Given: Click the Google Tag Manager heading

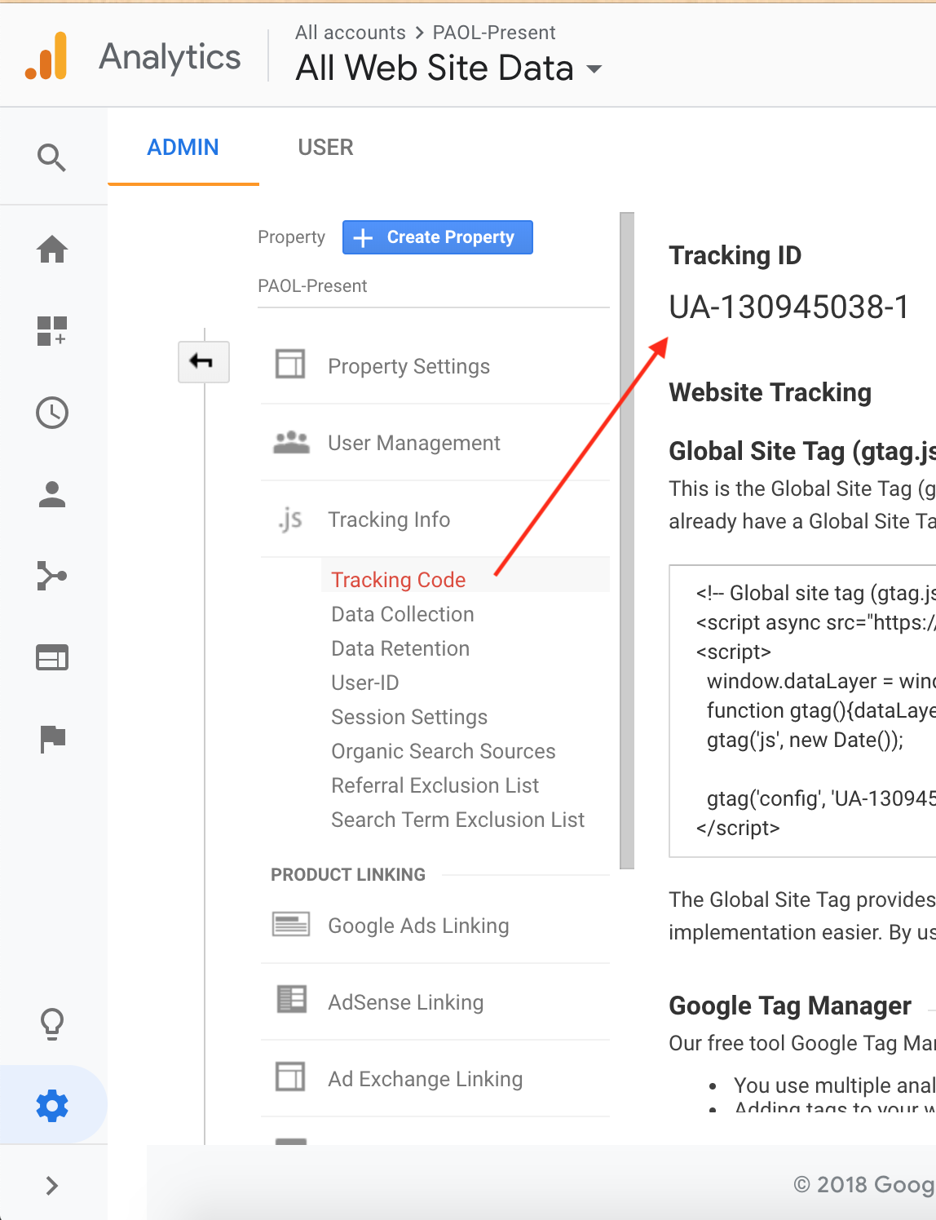Looking at the screenshot, I should coord(789,1006).
